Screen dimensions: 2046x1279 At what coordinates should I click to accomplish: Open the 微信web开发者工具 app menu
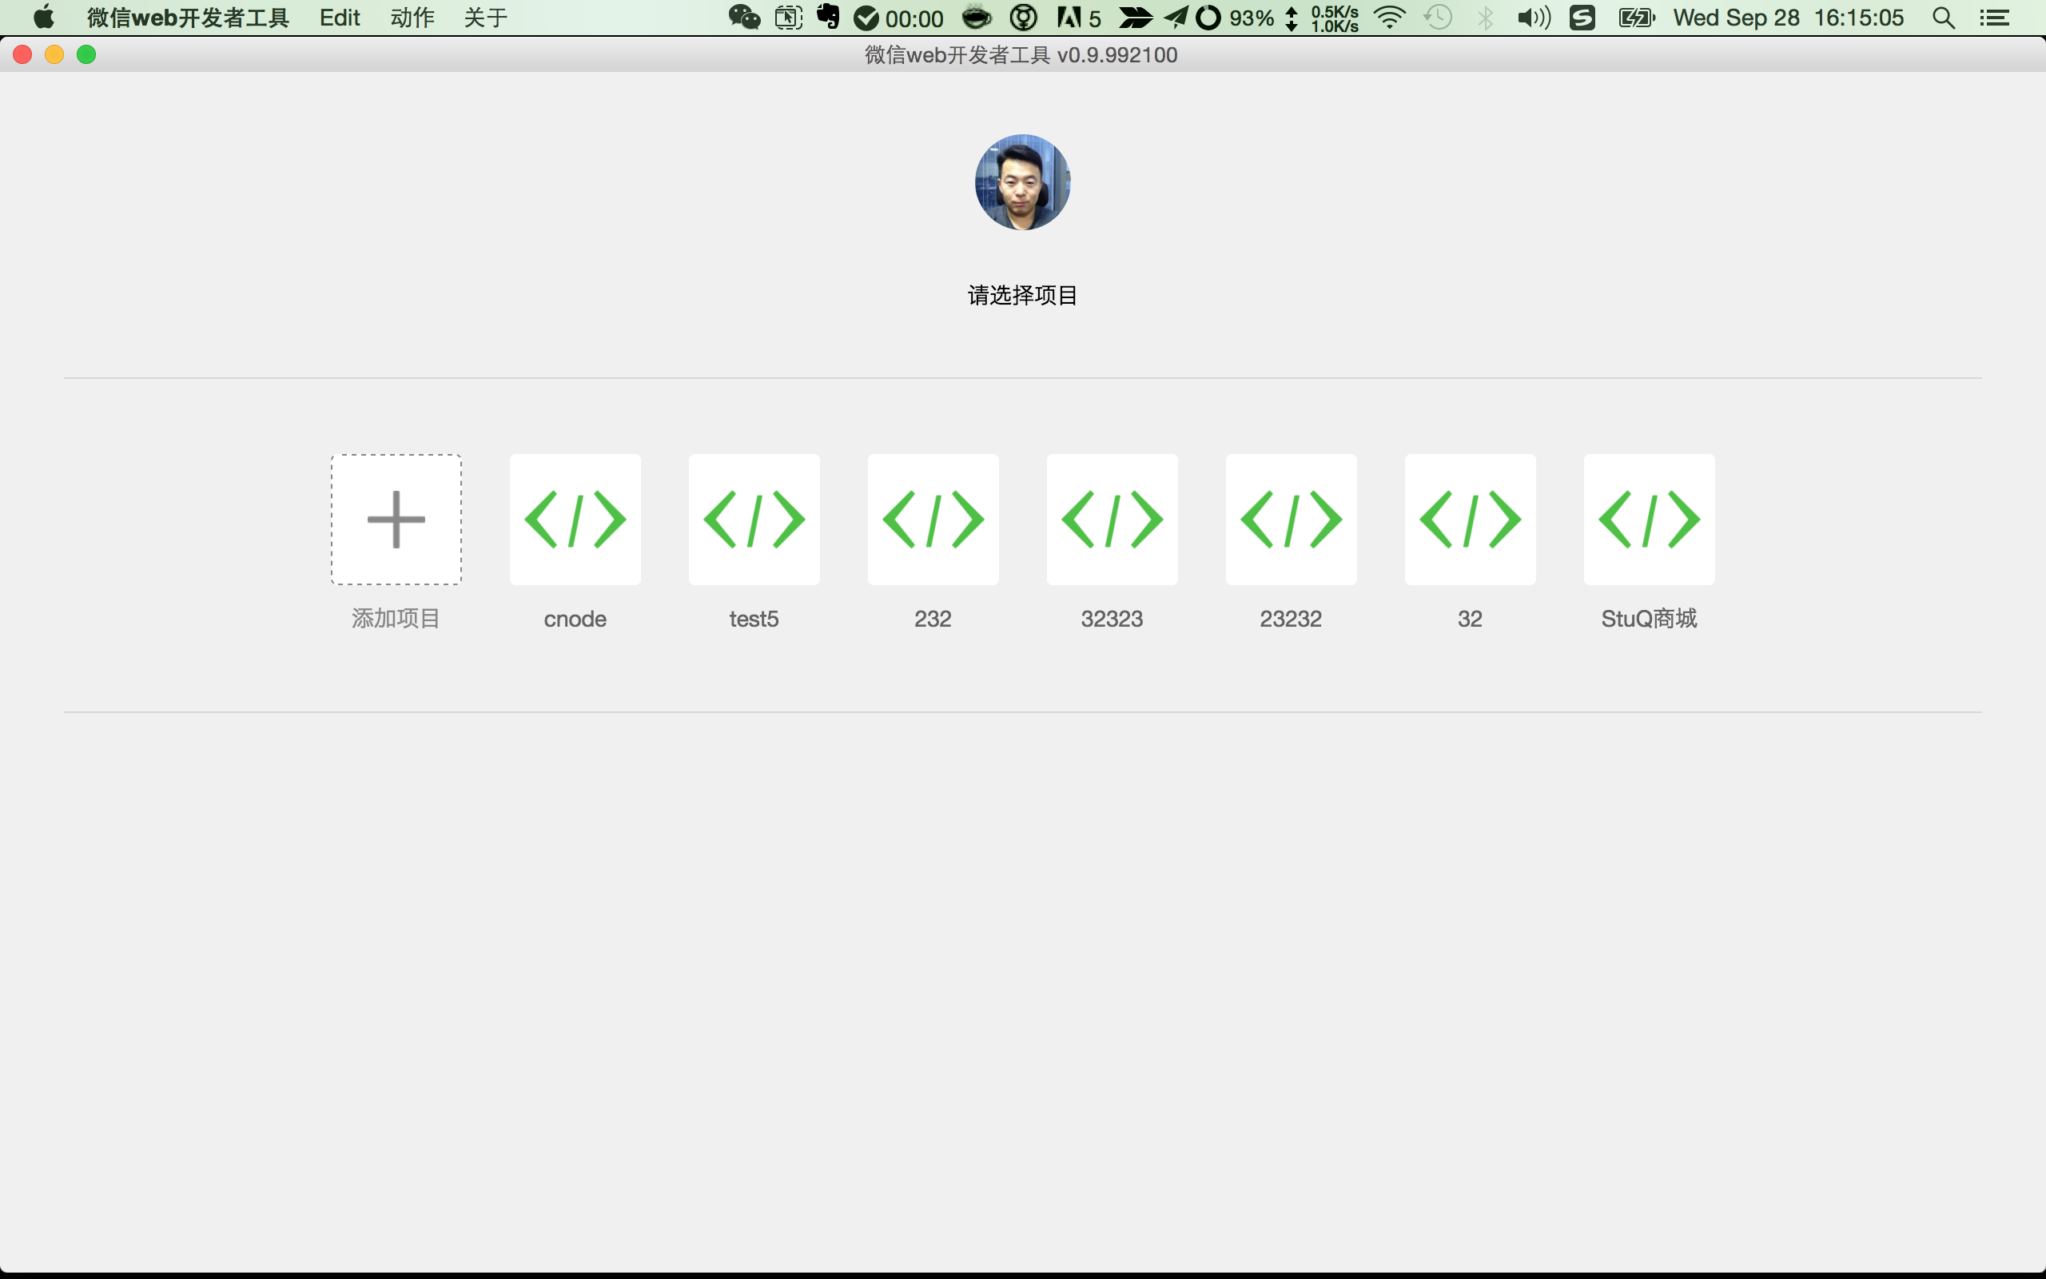tap(188, 18)
